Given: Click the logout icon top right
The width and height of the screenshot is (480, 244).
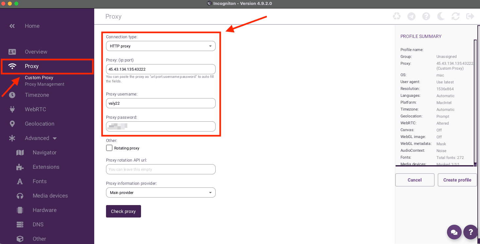Looking at the screenshot, I should pos(470,16).
